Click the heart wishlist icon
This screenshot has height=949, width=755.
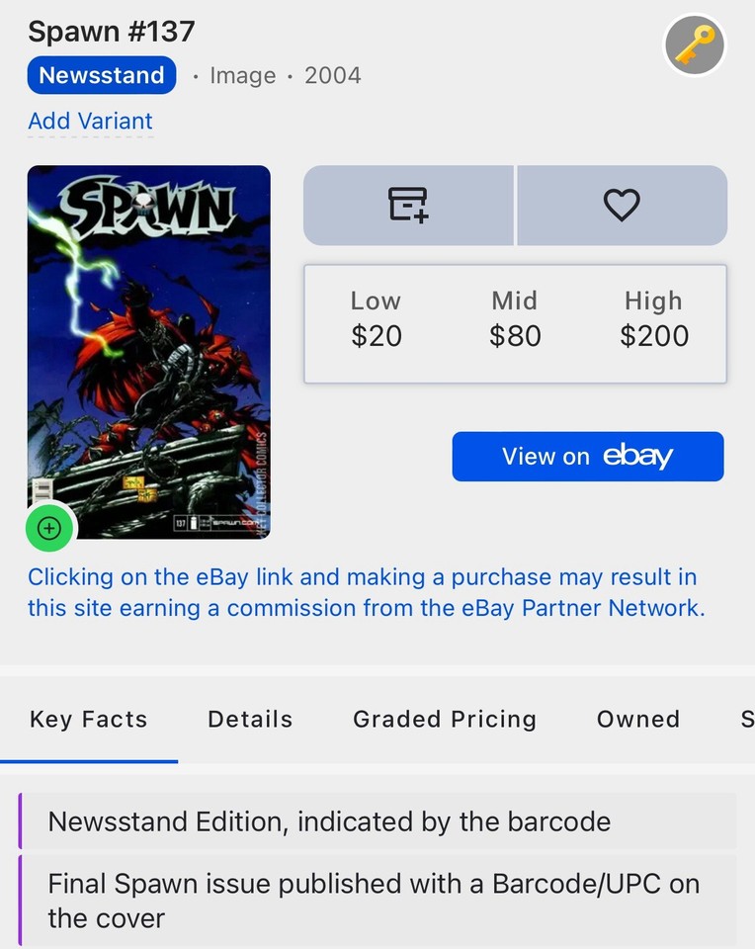pyautogui.click(x=622, y=205)
